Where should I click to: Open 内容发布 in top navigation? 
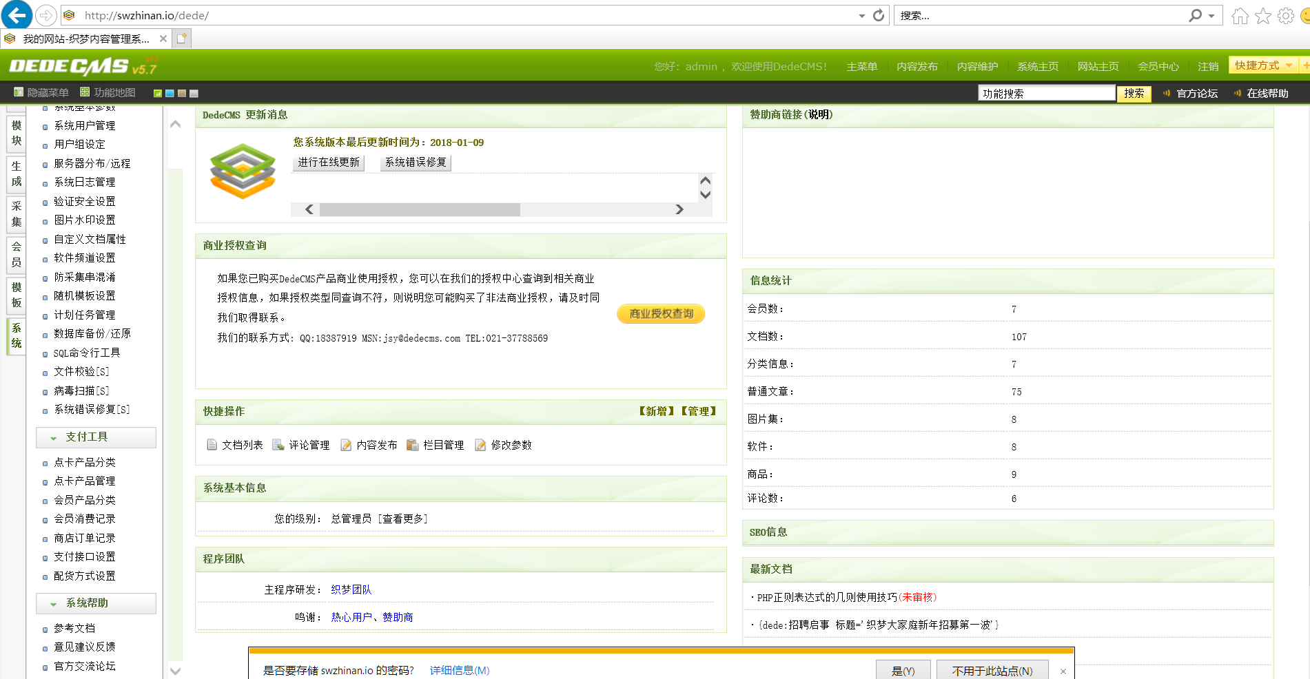tap(917, 66)
